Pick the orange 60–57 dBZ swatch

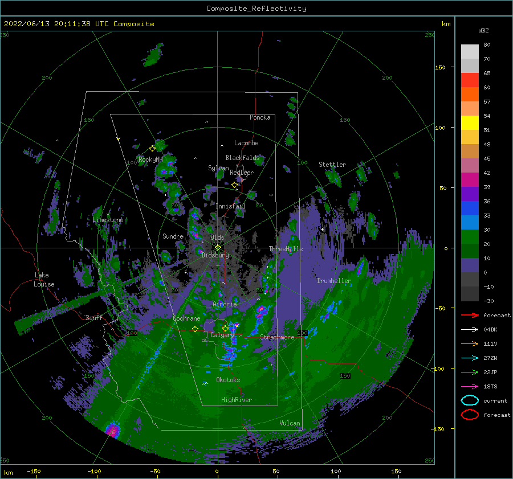[470, 95]
